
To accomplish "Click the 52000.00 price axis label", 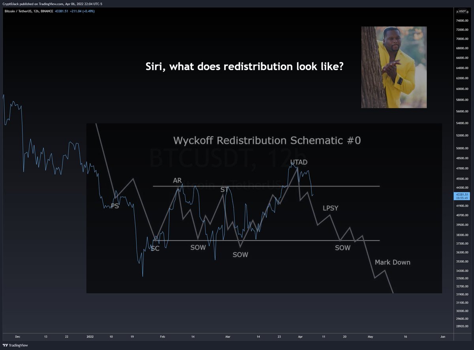I will tap(462, 136).
